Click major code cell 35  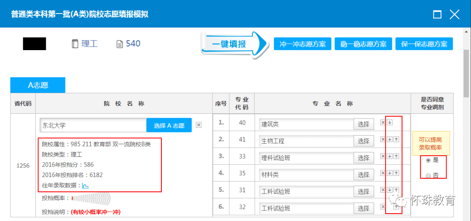242,173
